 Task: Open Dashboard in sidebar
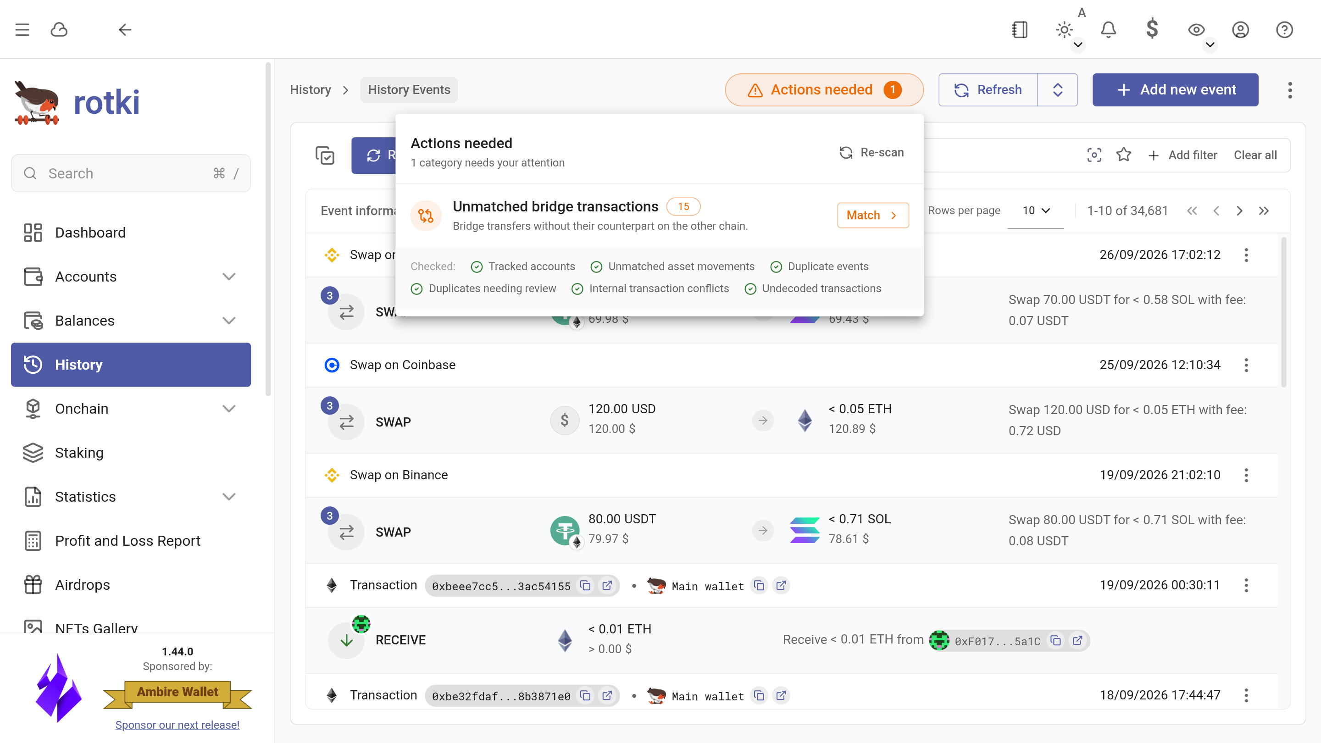pos(131,233)
